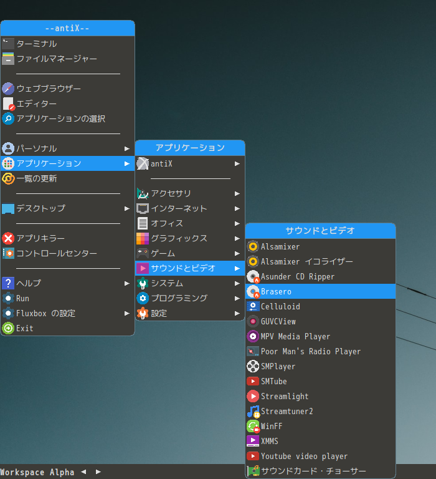Image resolution: width=436 pixels, height=479 pixels.
Task: Click the ターミナル terminal icon
Action: pyautogui.click(x=8, y=44)
